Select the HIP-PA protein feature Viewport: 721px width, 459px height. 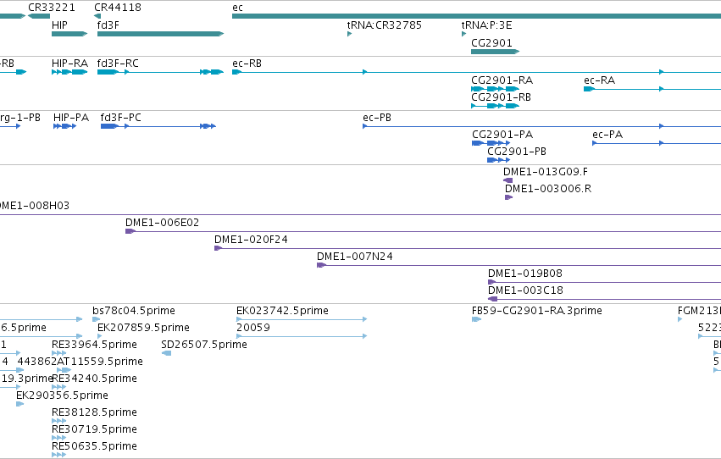point(65,126)
